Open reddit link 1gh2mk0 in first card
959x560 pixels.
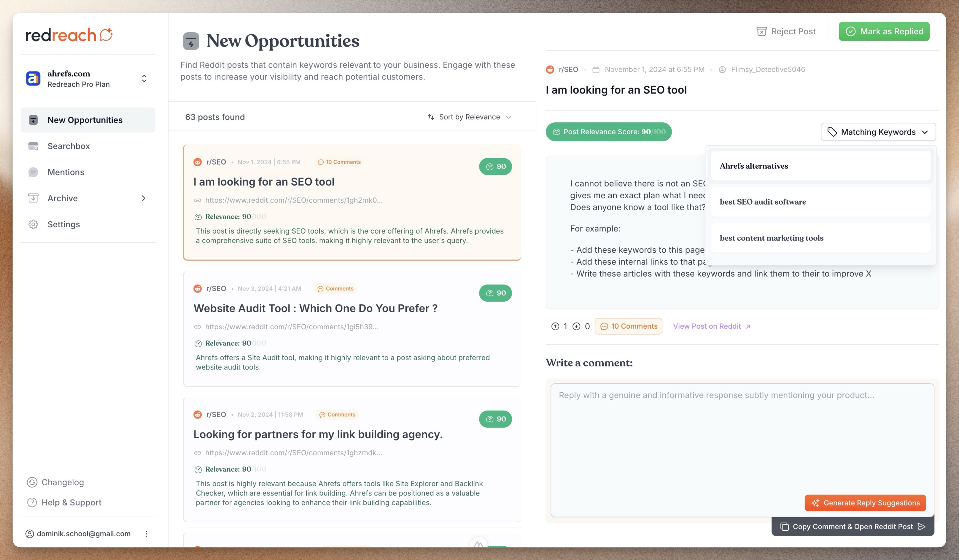[x=294, y=200]
